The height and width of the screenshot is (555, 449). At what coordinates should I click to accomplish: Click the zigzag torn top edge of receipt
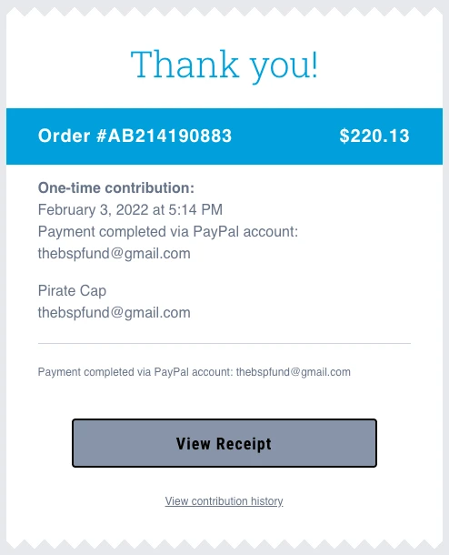click(x=224, y=12)
